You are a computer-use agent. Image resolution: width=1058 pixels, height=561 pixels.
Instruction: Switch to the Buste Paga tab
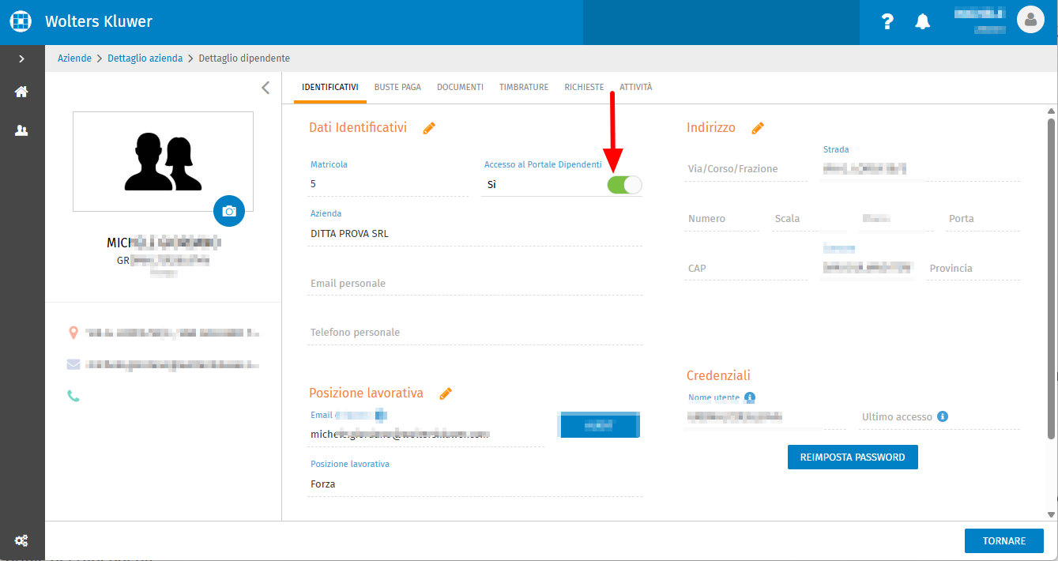pyautogui.click(x=397, y=87)
